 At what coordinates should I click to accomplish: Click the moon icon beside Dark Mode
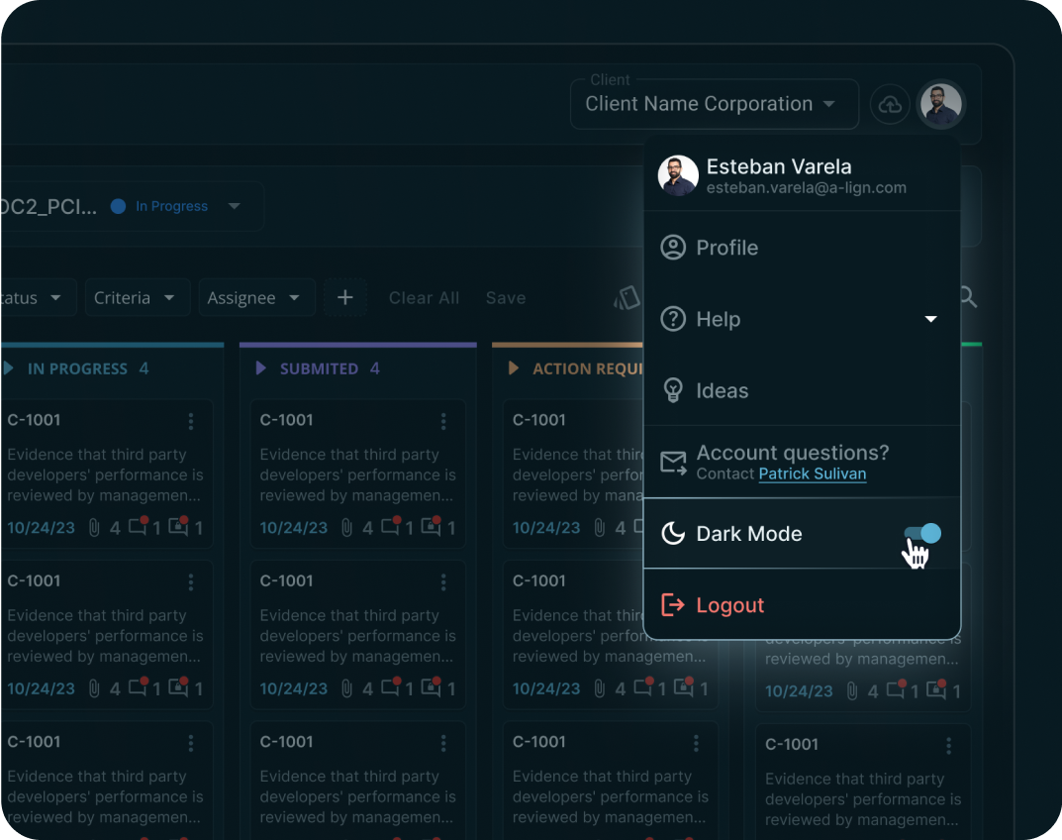pyautogui.click(x=673, y=534)
